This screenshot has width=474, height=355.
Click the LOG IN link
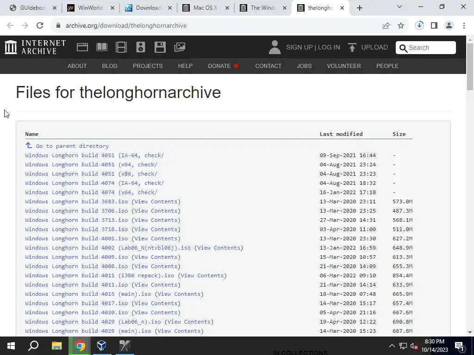(329, 48)
